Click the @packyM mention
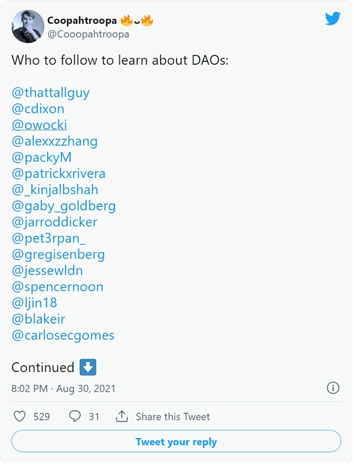The width and height of the screenshot is (354, 464). click(x=41, y=157)
